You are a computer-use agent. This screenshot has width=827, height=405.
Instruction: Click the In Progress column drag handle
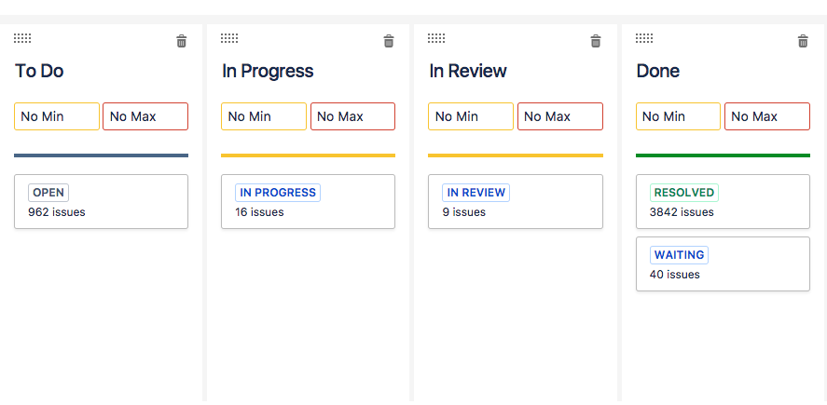229,38
